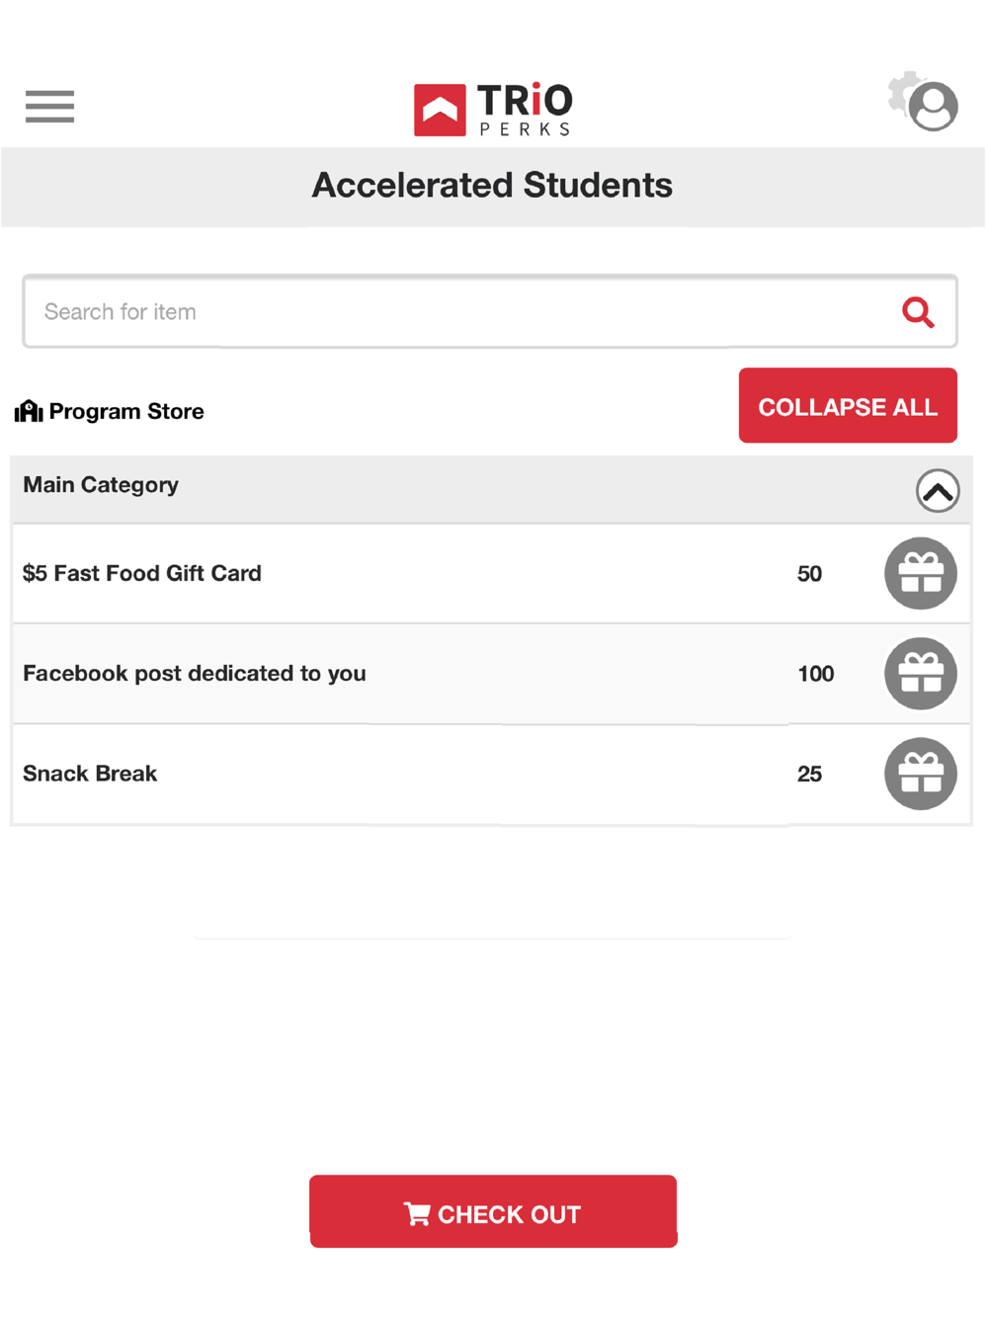The height and width of the screenshot is (1318, 988).
Task: Click gift icon for Facebook post reward
Action: coord(920,674)
